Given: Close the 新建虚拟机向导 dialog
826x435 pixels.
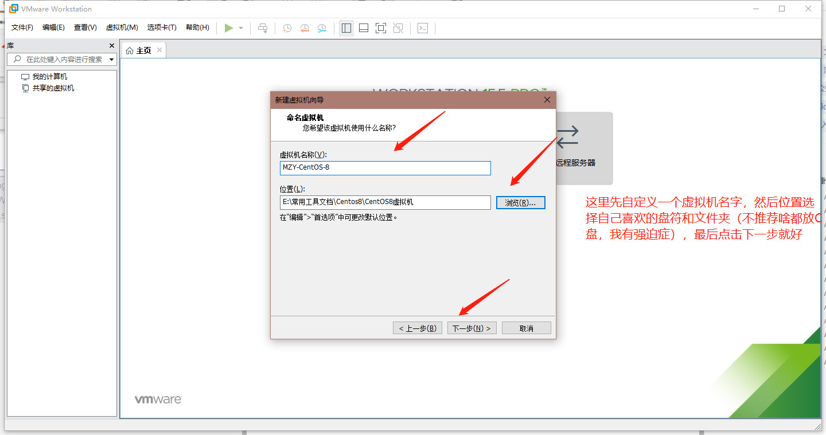Looking at the screenshot, I should 547,100.
